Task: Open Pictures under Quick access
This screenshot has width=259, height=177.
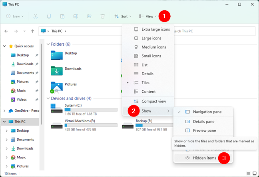Action: [x=23, y=82]
